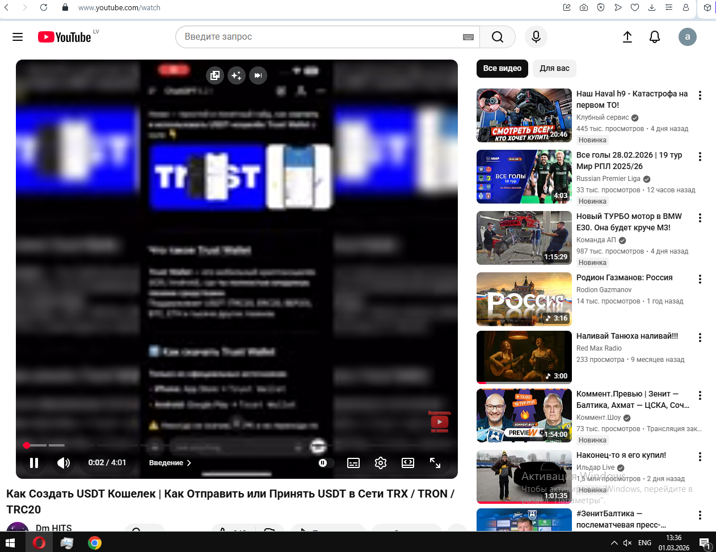
Task: Pause the video playback
Action: (34, 463)
